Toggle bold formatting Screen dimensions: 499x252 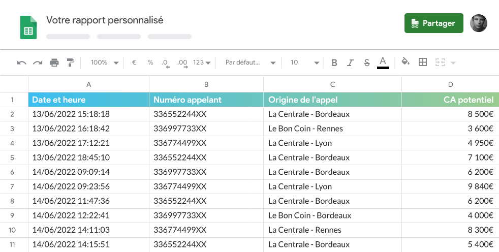click(x=334, y=62)
